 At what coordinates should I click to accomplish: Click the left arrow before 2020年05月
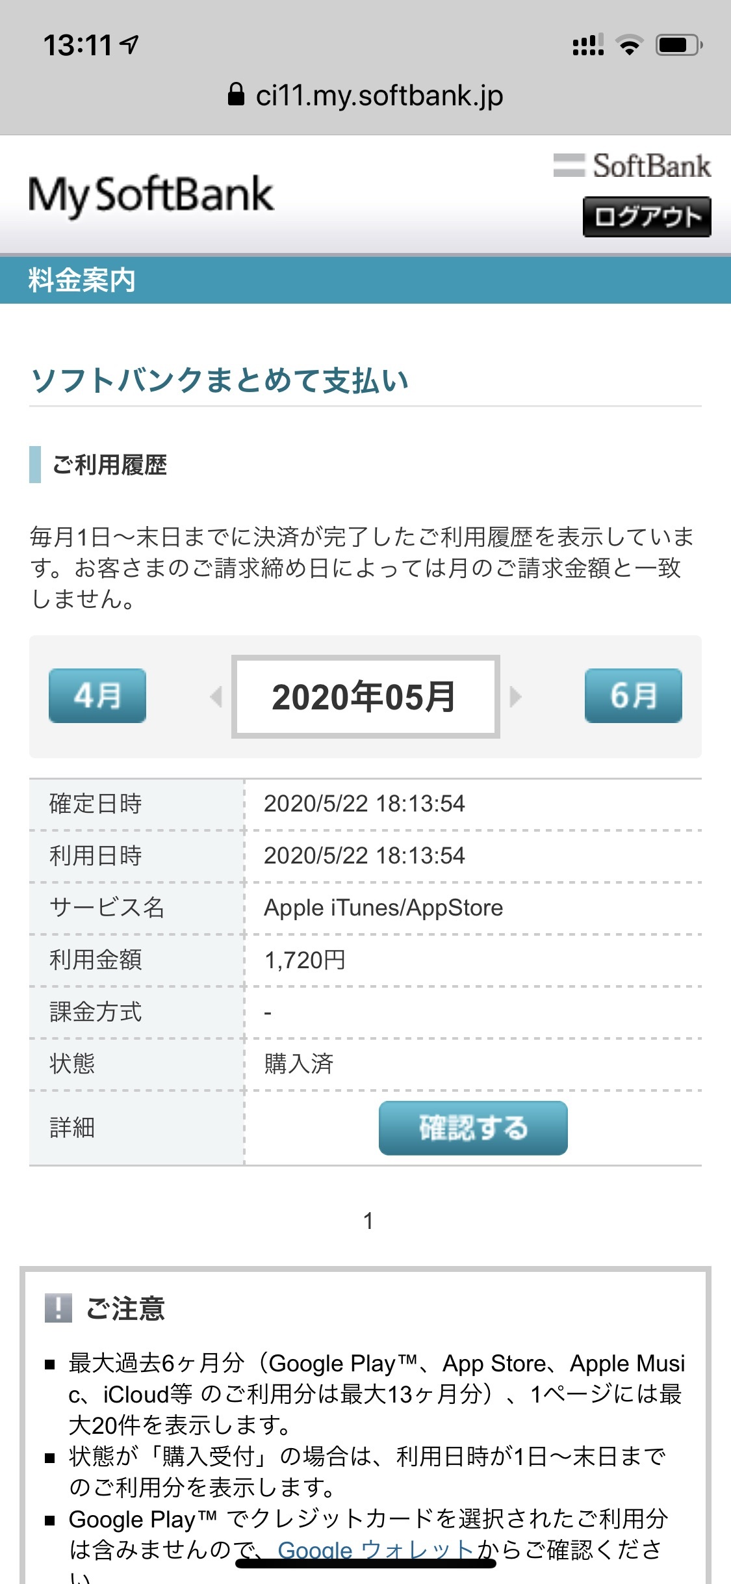click(216, 696)
